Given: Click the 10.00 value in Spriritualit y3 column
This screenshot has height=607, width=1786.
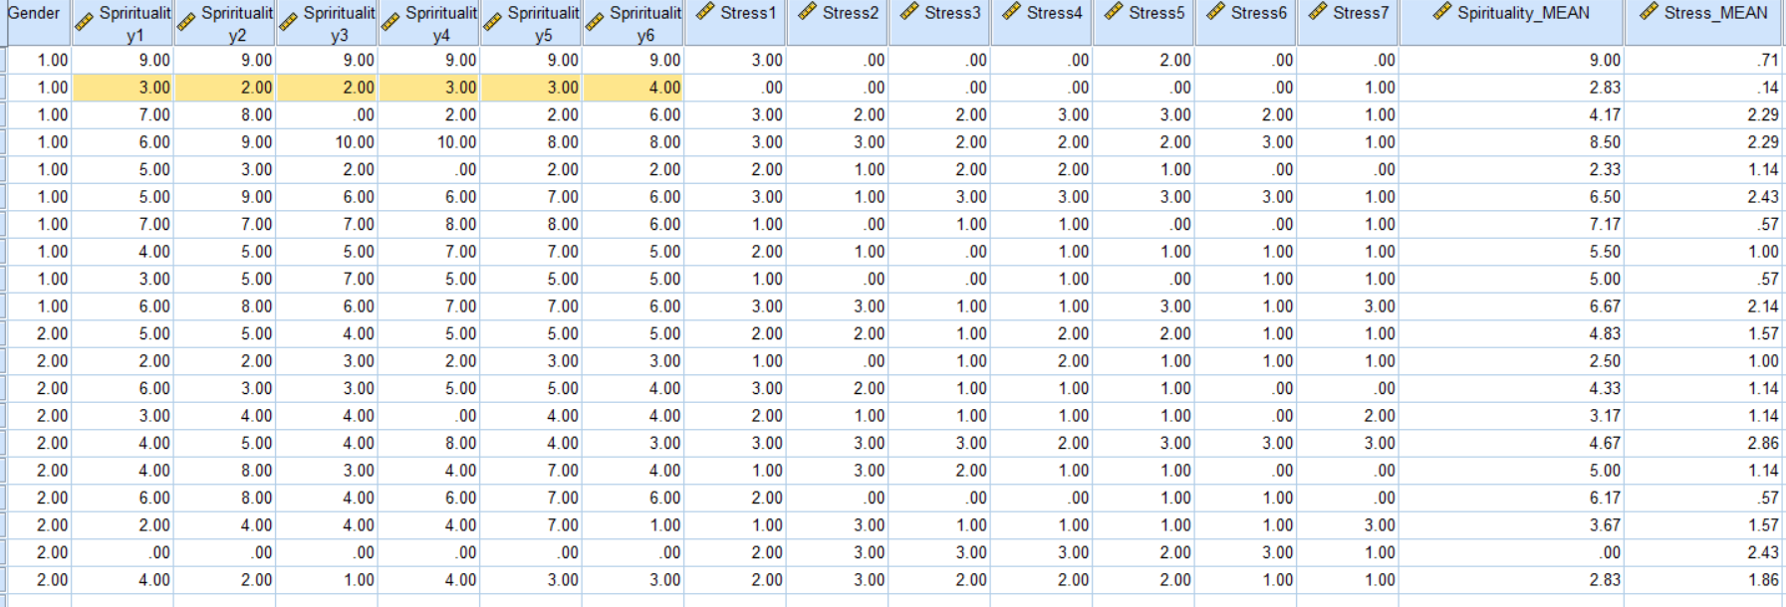Looking at the screenshot, I should tap(355, 142).
